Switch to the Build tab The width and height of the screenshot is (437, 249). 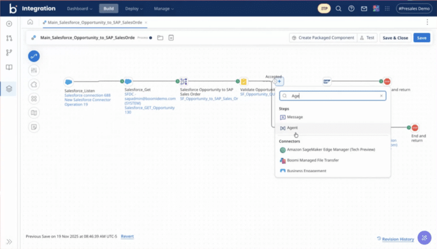[108, 9]
